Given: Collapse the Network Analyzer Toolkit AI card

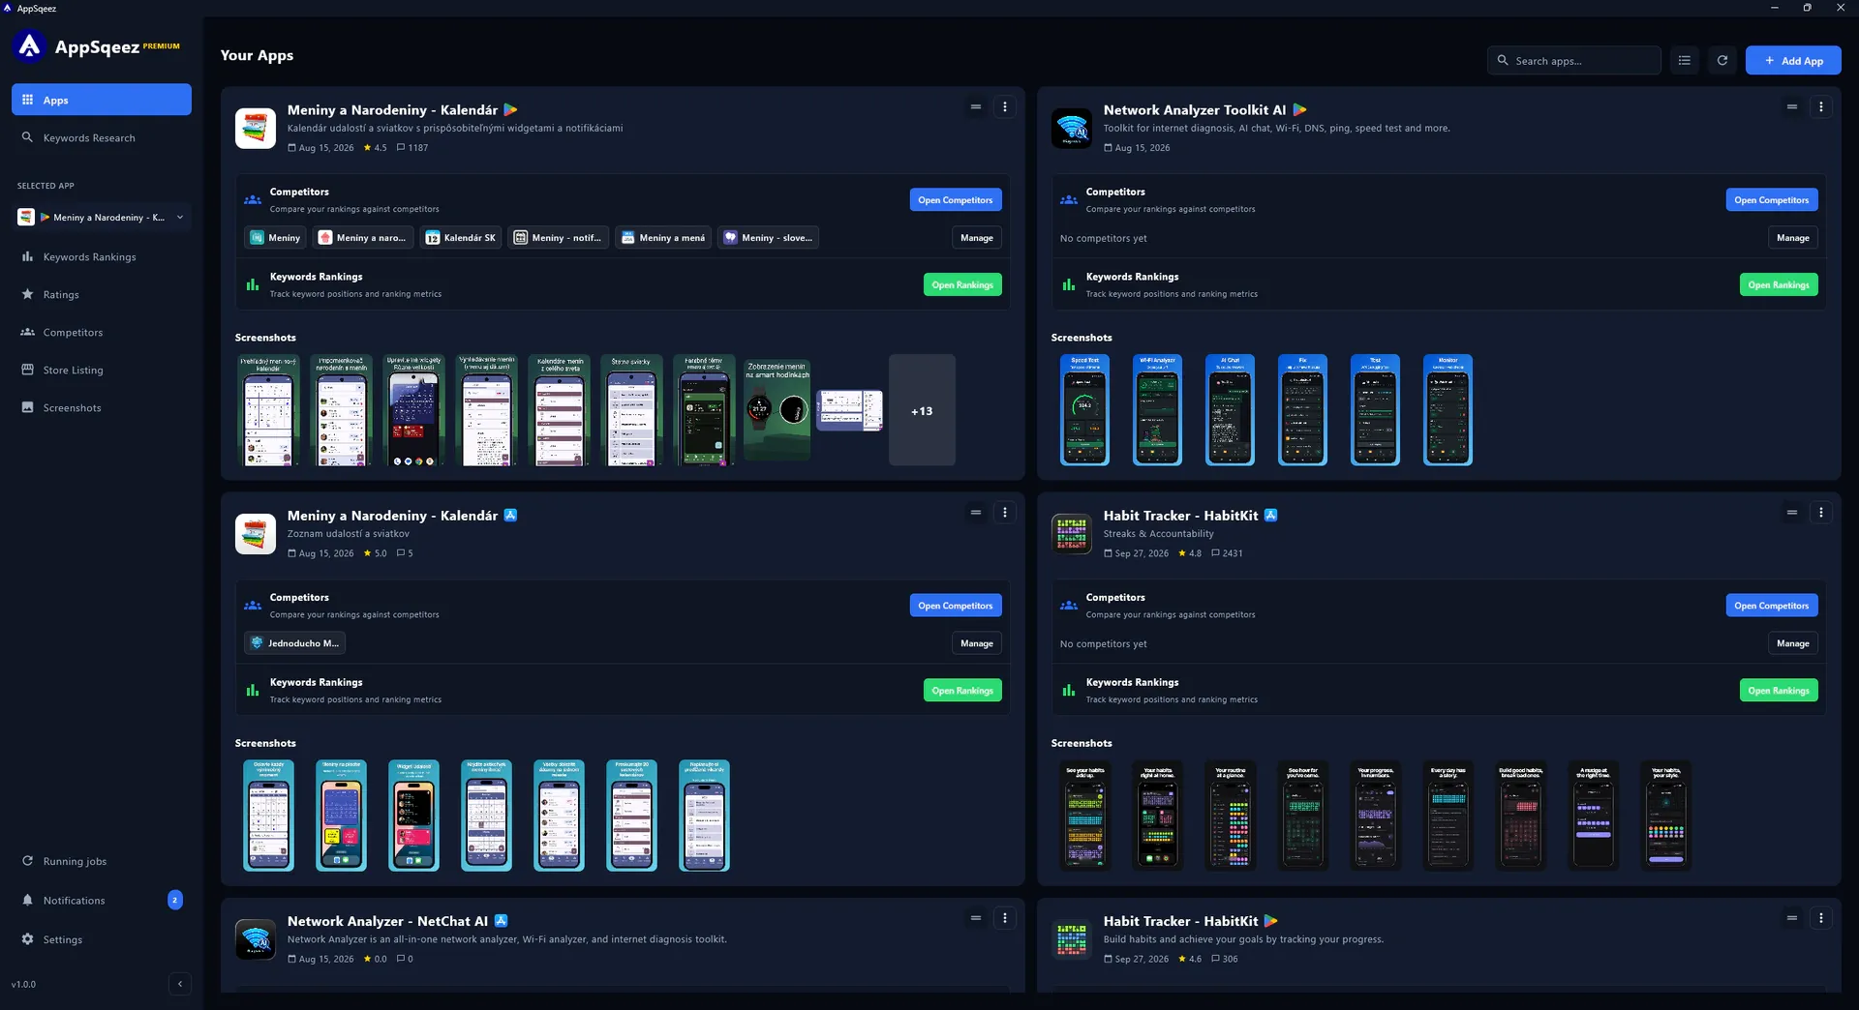Looking at the screenshot, I should 1792,107.
